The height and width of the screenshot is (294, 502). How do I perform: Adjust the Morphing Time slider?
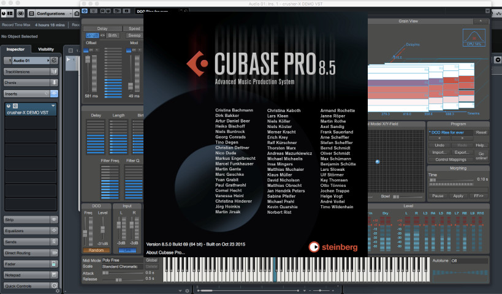pos(451,180)
